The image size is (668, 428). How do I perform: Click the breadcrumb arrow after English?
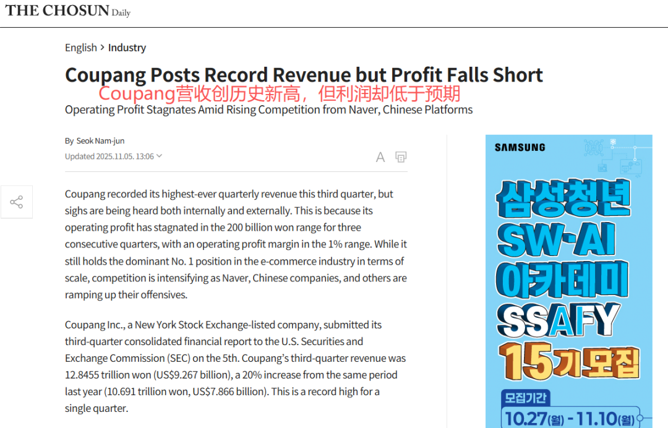coord(103,48)
